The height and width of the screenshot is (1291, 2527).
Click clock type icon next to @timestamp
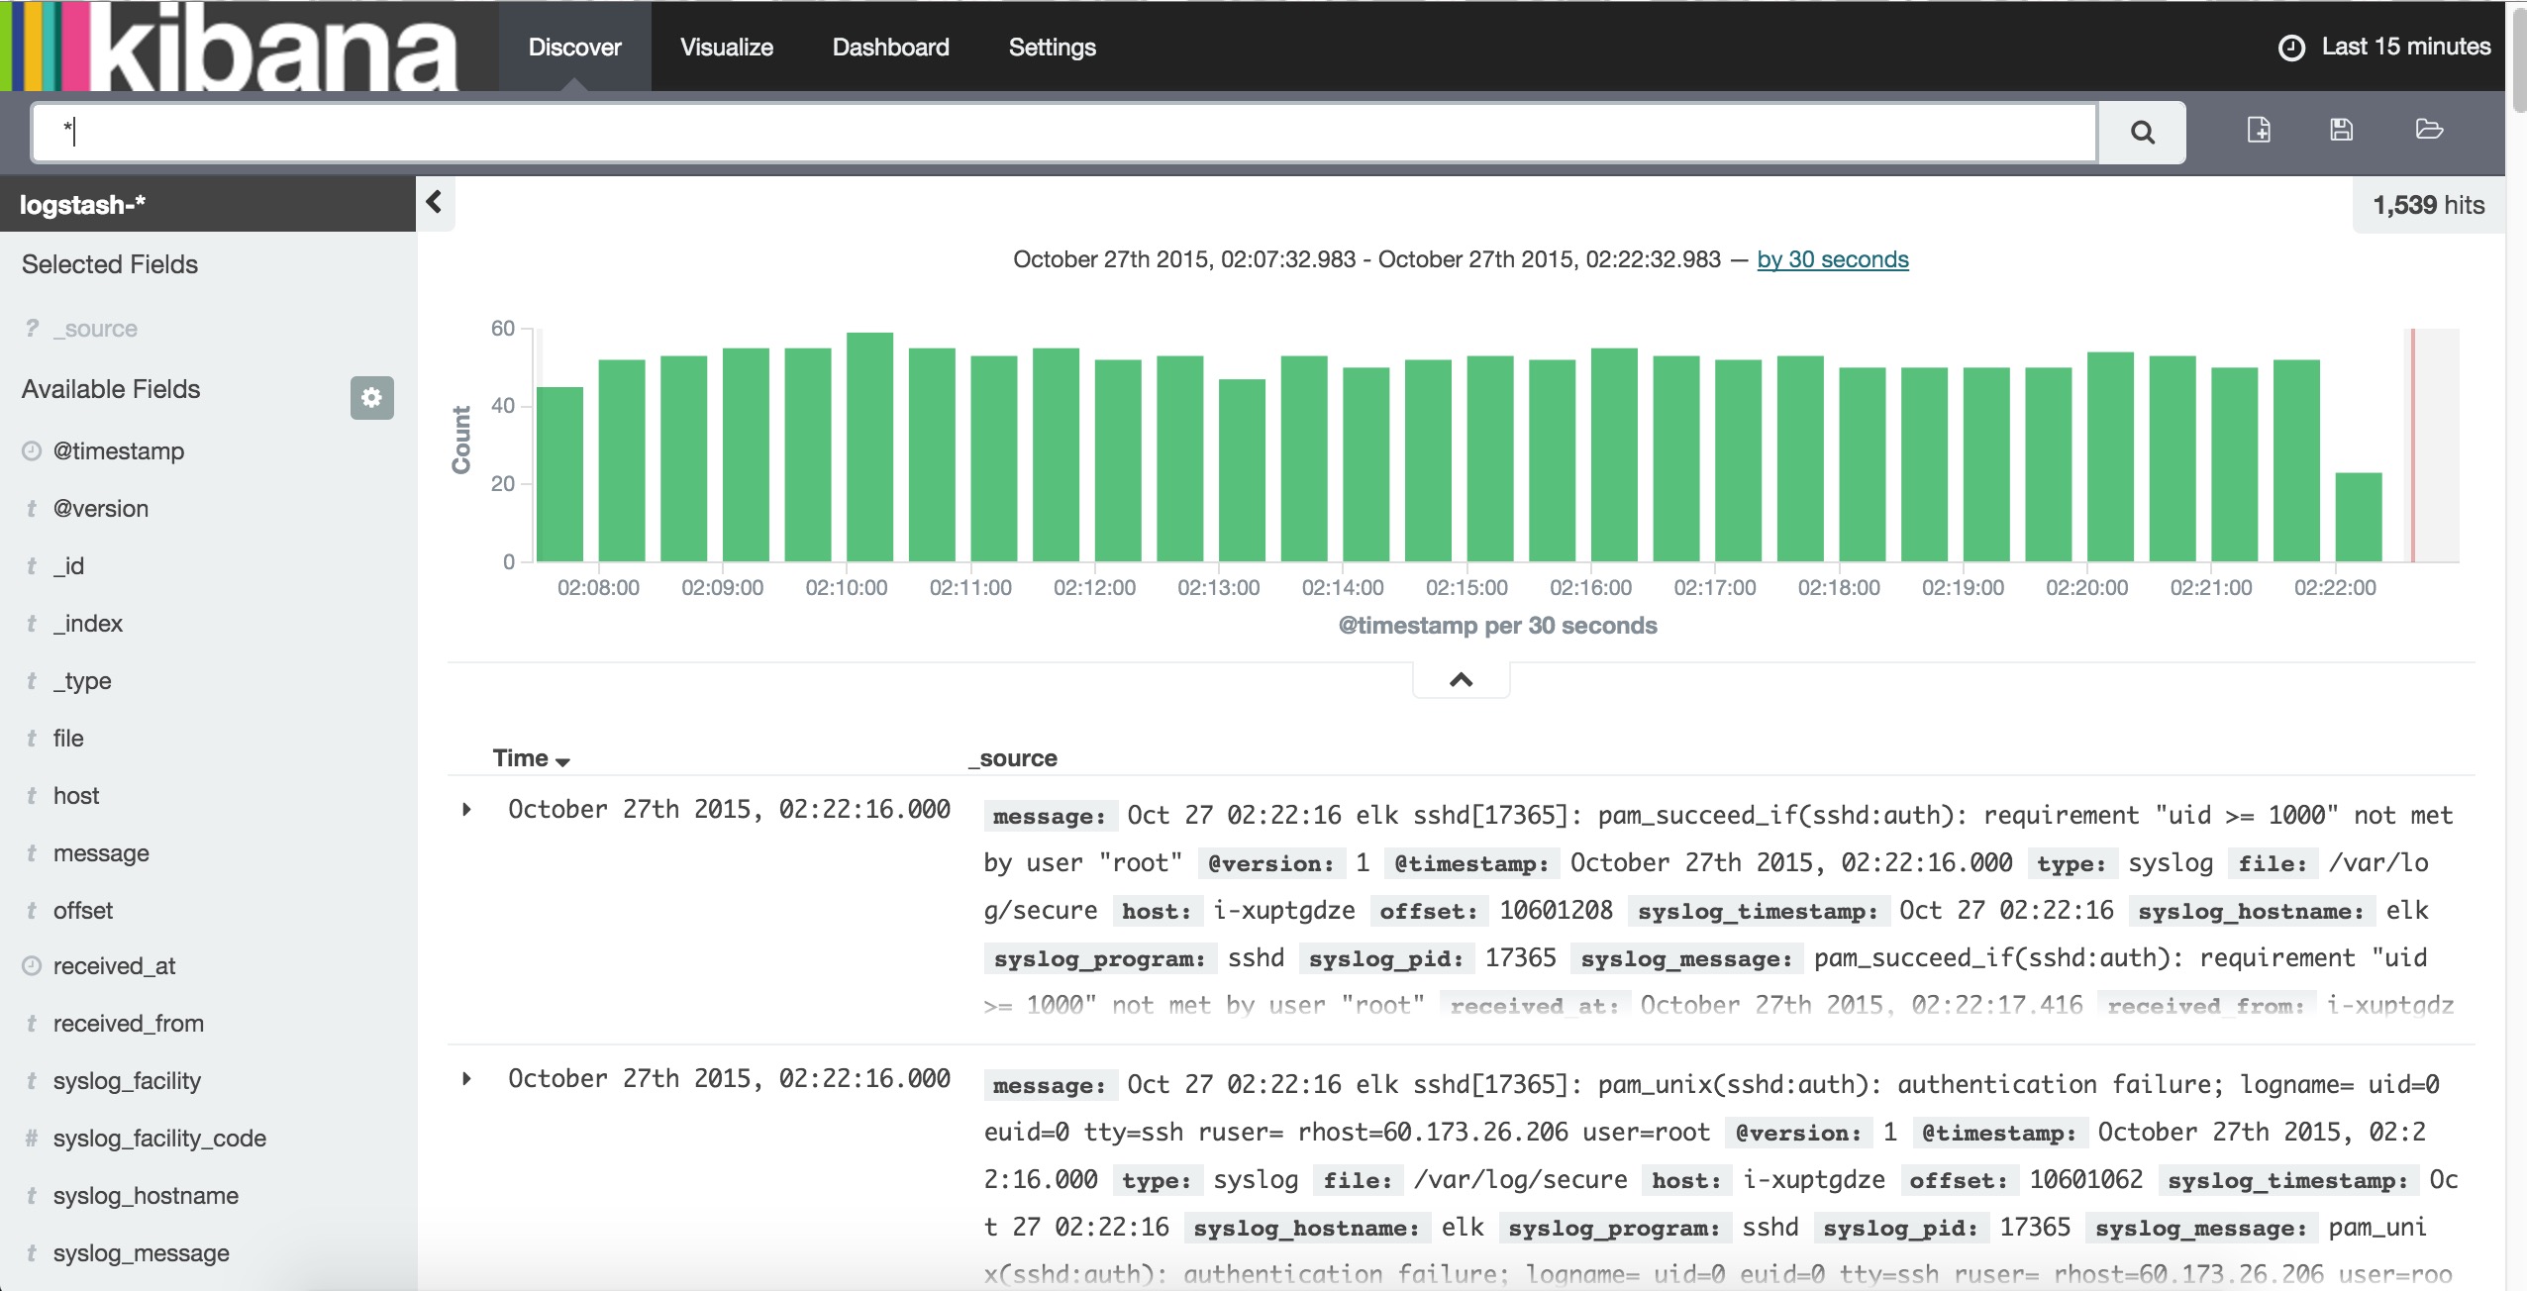(x=32, y=450)
